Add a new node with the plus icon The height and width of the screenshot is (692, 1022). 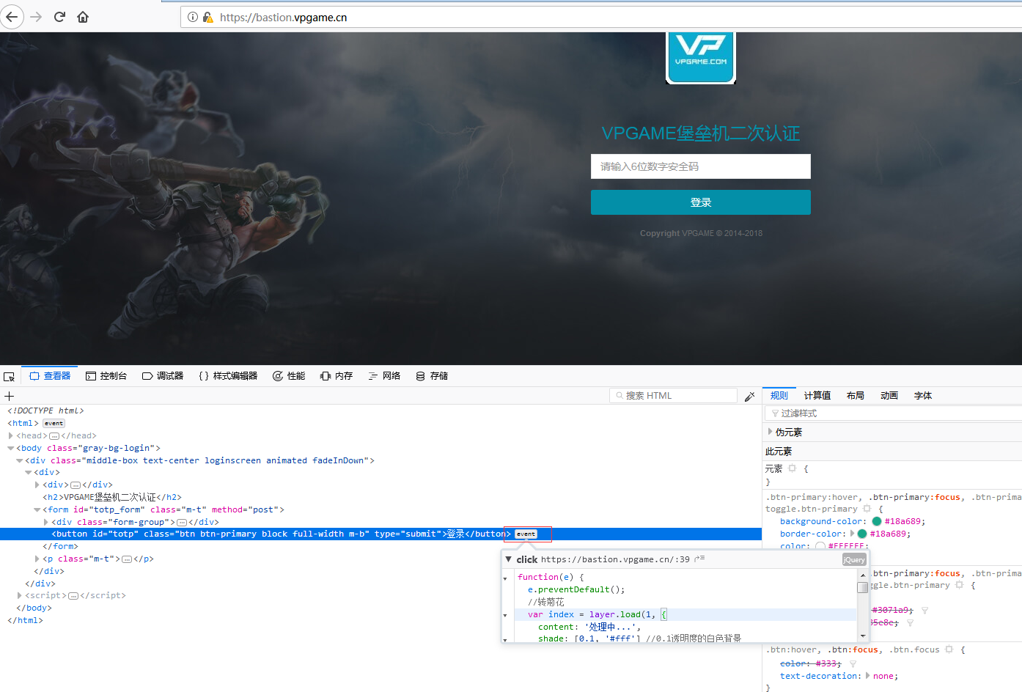10,396
